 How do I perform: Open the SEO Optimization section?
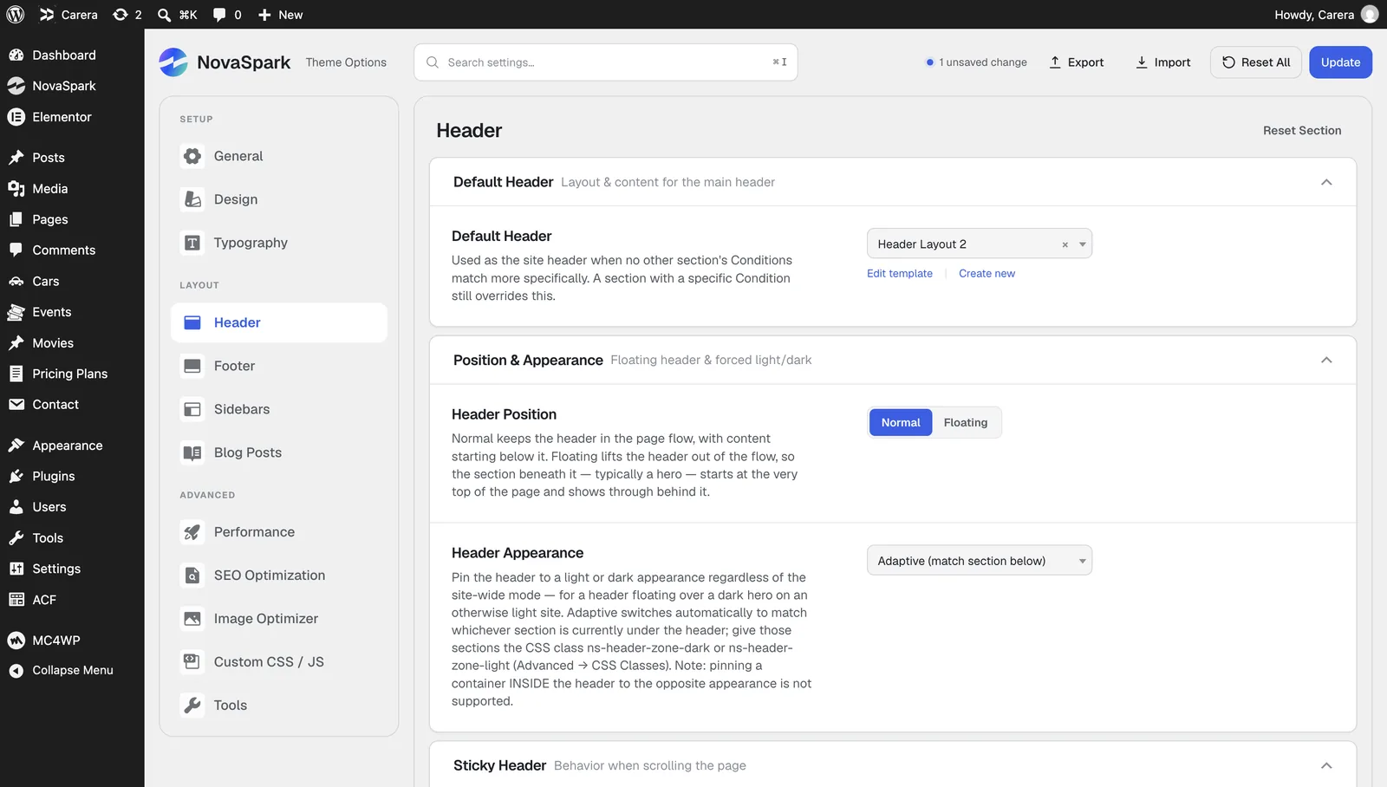[279, 576]
